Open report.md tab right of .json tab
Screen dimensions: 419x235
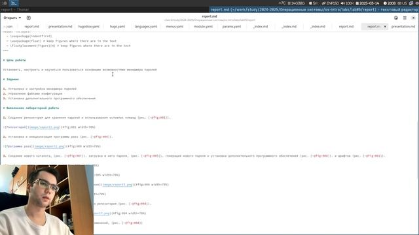coord(32,26)
